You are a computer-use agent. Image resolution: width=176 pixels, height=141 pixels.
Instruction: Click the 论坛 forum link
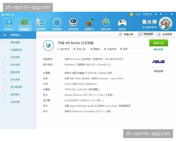138,14
